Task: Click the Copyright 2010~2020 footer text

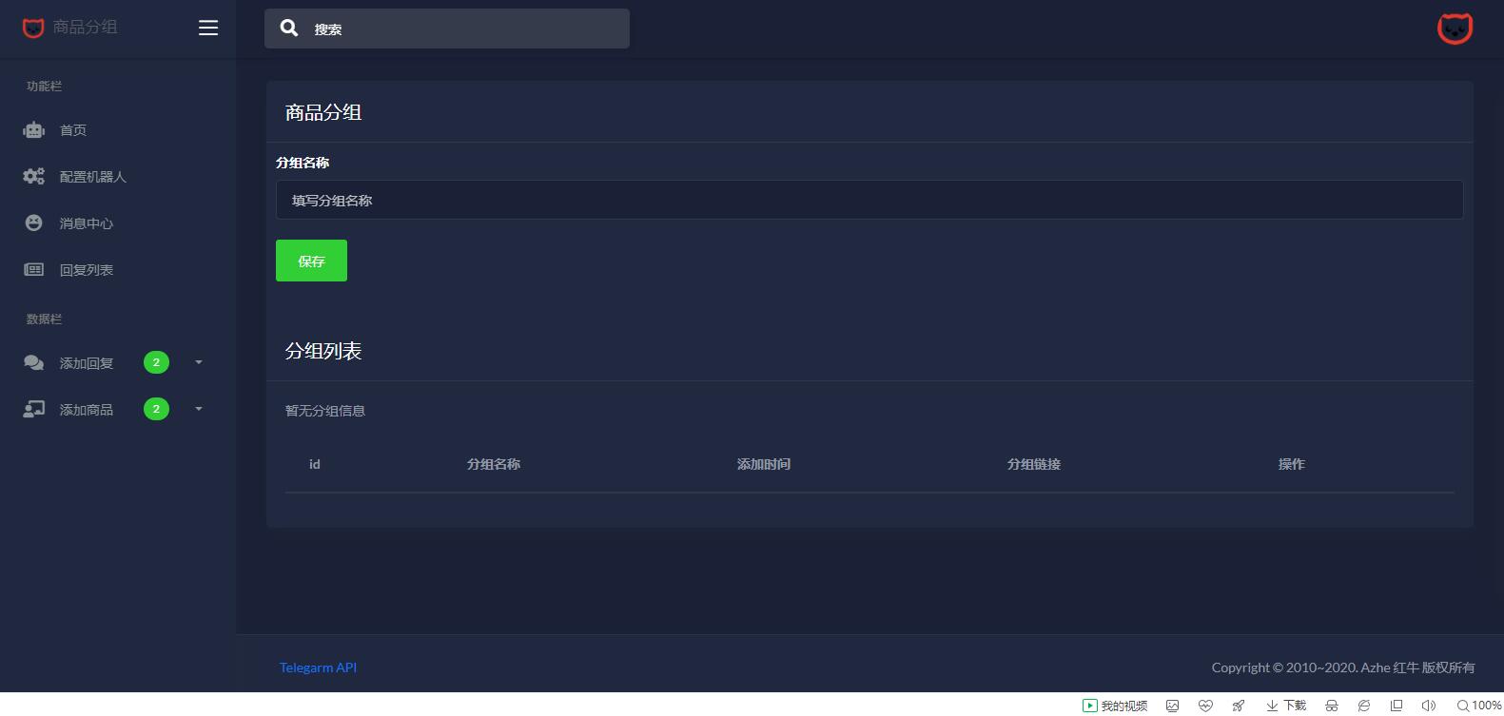Action: pyautogui.click(x=1343, y=668)
